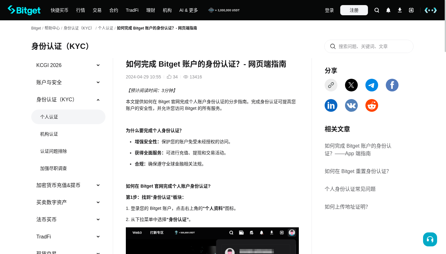The image size is (446, 254).
Task: Click the thumbs-up like icon
Action: (x=169, y=77)
